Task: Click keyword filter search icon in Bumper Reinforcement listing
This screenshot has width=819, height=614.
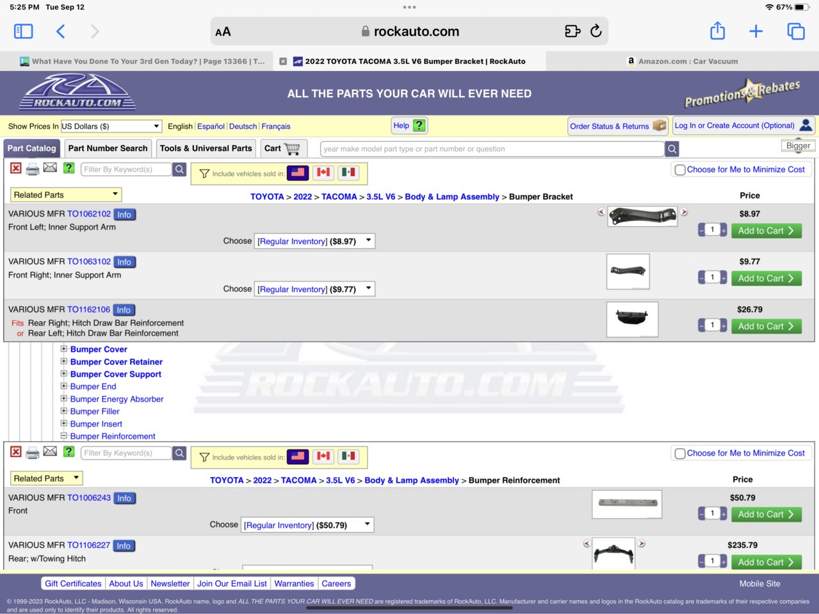Action: point(180,453)
